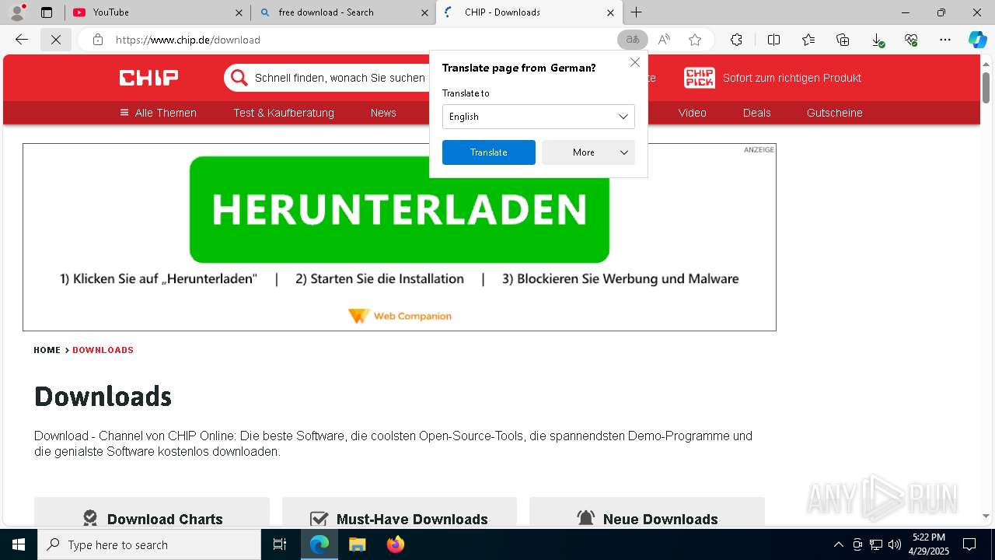This screenshot has width=995, height=560.
Task: Expand the More options dropdown
Action: pos(588,152)
